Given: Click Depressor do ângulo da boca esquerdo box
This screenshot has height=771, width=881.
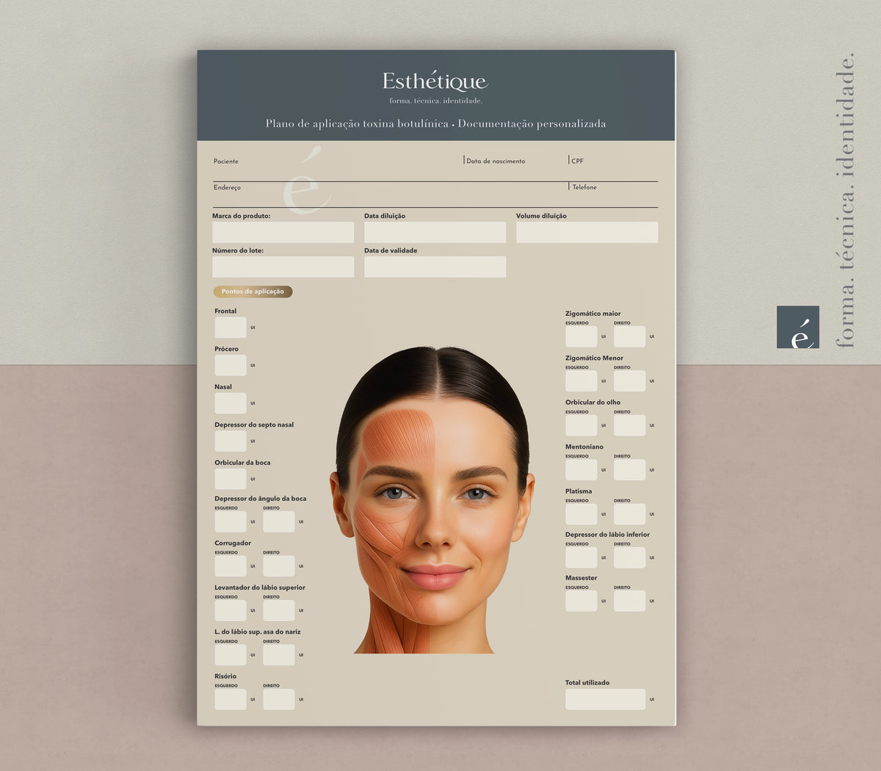Looking at the screenshot, I should coord(231,522).
